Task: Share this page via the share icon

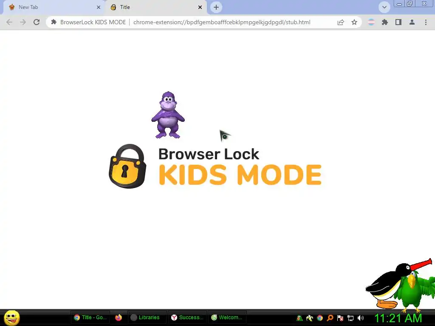Action: coord(341,22)
